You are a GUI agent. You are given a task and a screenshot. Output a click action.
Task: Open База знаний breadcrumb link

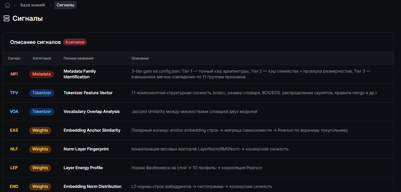coord(33,5)
